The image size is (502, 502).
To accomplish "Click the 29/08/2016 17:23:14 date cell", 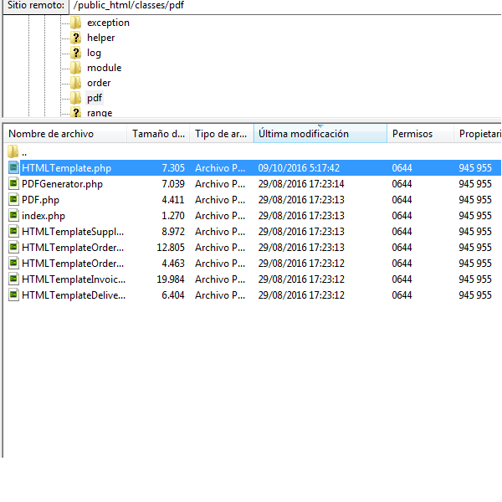I will (301, 184).
